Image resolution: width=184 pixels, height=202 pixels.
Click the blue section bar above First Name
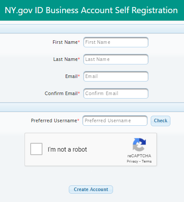(92, 29)
